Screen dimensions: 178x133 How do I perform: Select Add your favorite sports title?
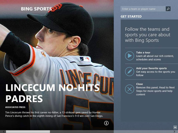tap(151, 68)
